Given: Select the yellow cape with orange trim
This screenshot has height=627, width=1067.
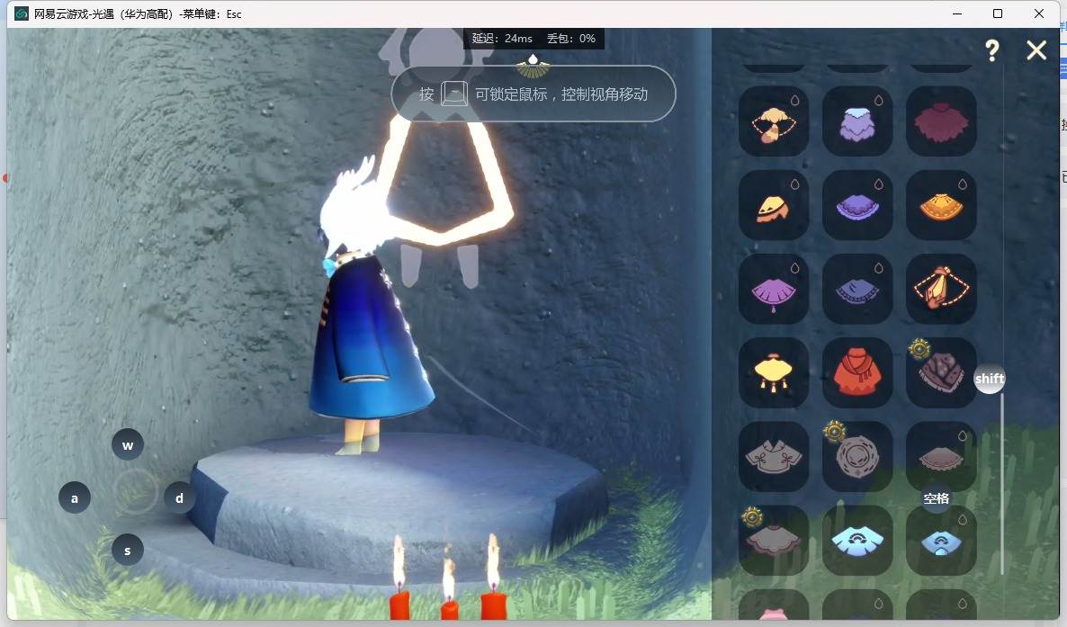Looking at the screenshot, I should tap(774, 205).
